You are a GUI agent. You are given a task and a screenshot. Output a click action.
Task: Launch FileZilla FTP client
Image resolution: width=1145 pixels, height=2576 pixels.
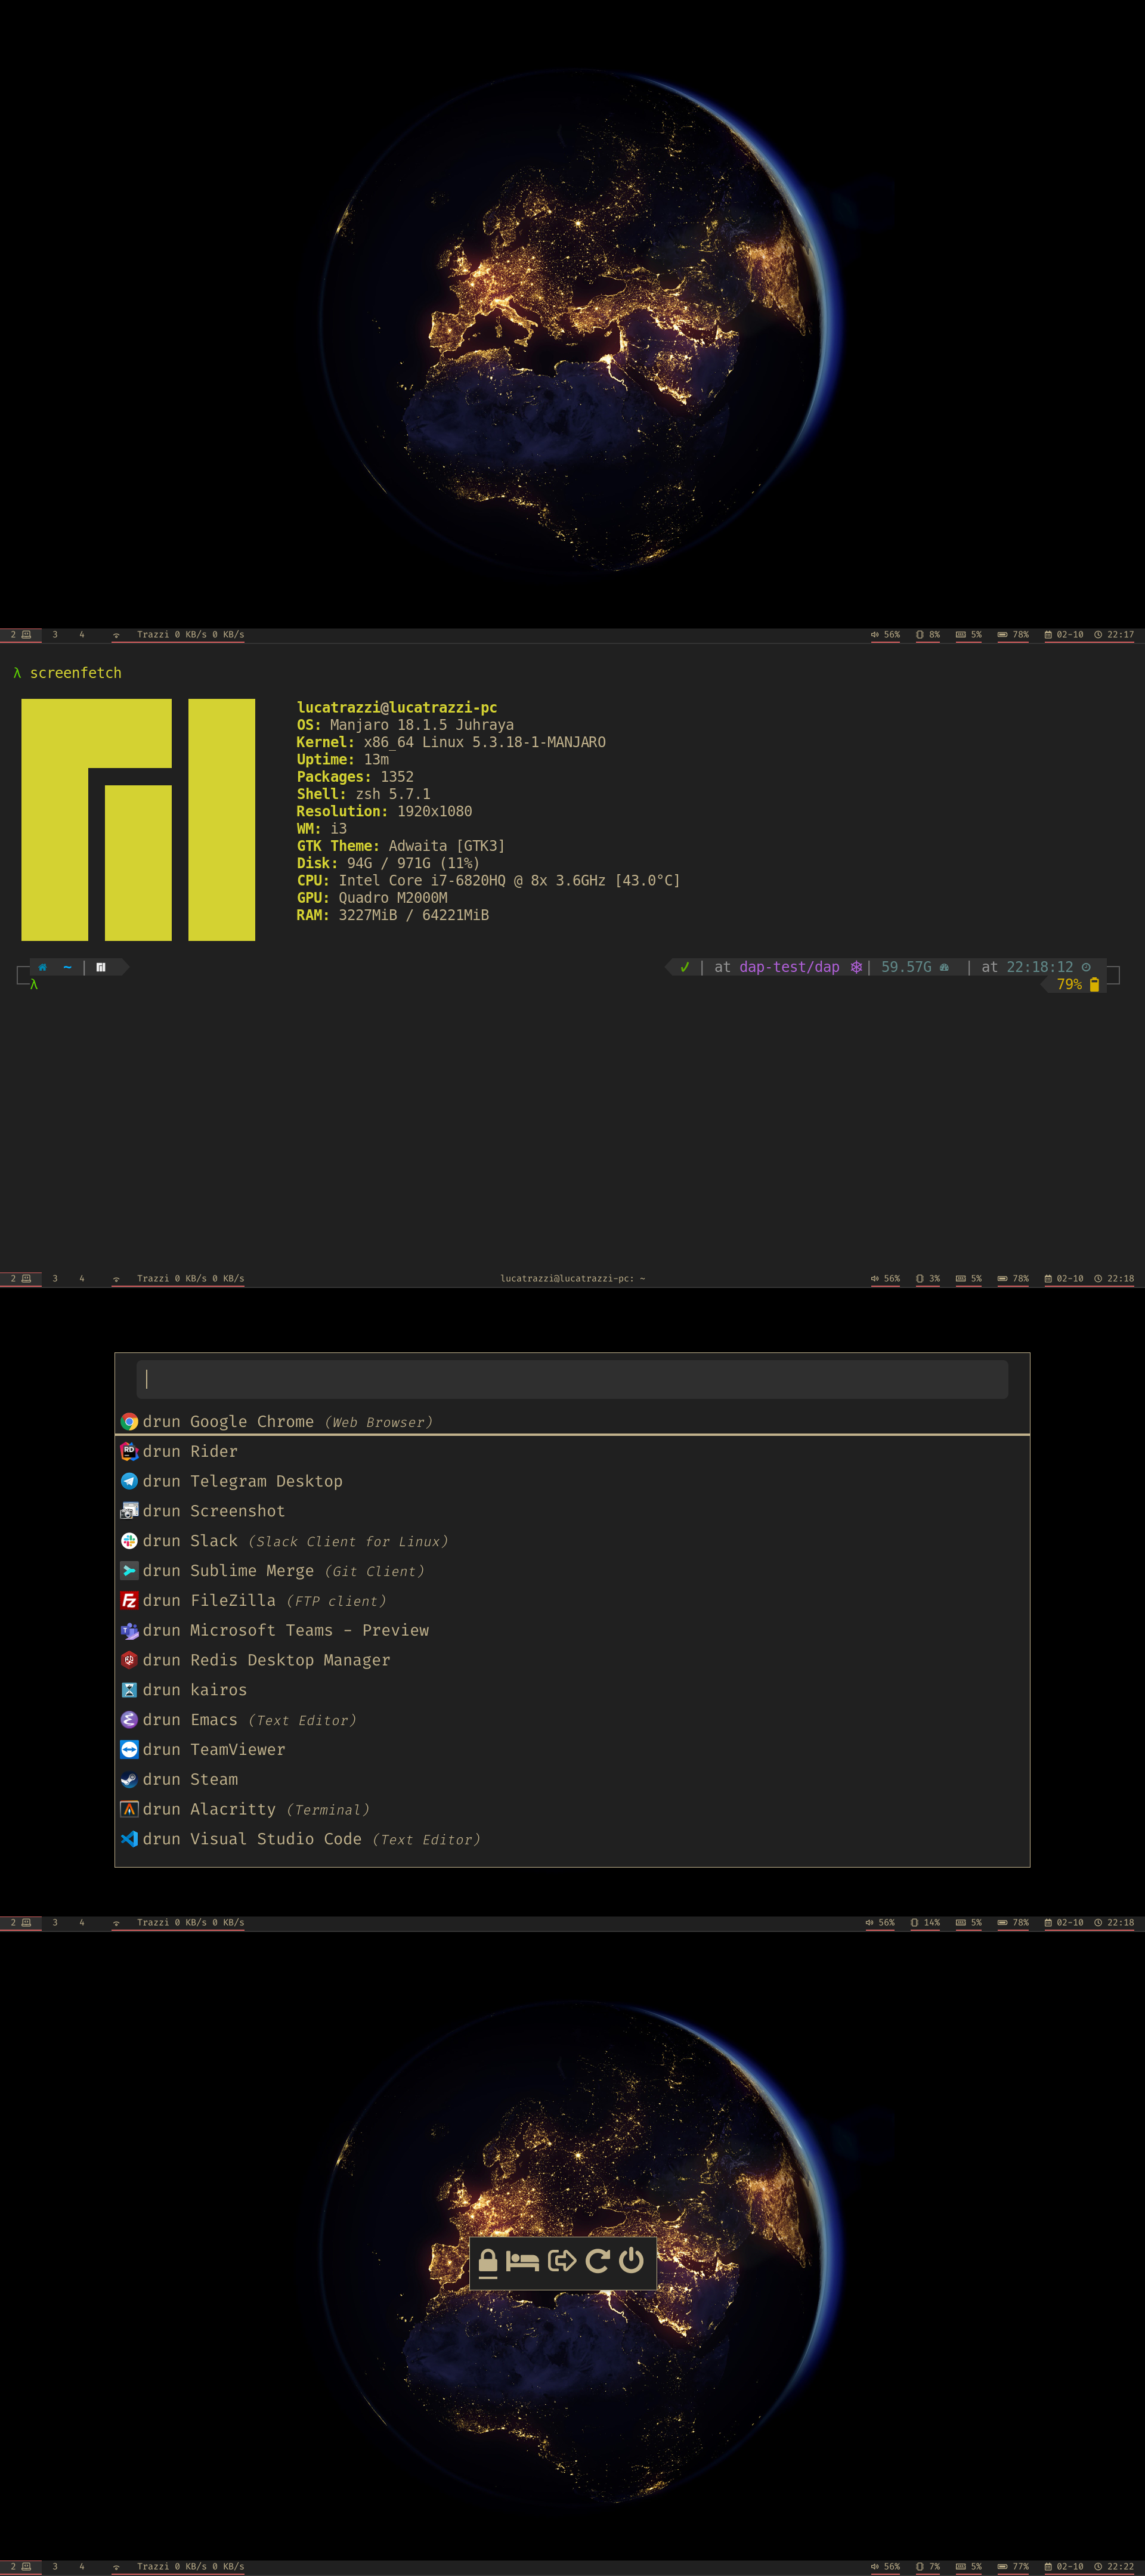pos(232,1600)
